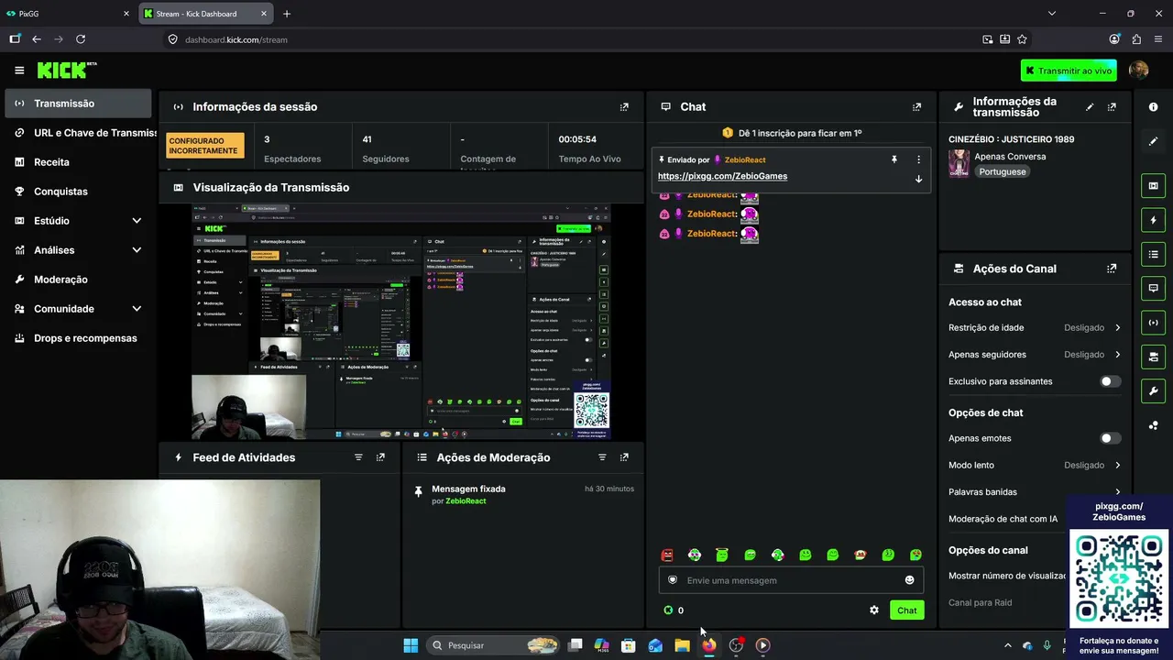The height and width of the screenshot is (660, 1173).
Task: Open pinned message three-dot menu
Action: tap(918, 159)
